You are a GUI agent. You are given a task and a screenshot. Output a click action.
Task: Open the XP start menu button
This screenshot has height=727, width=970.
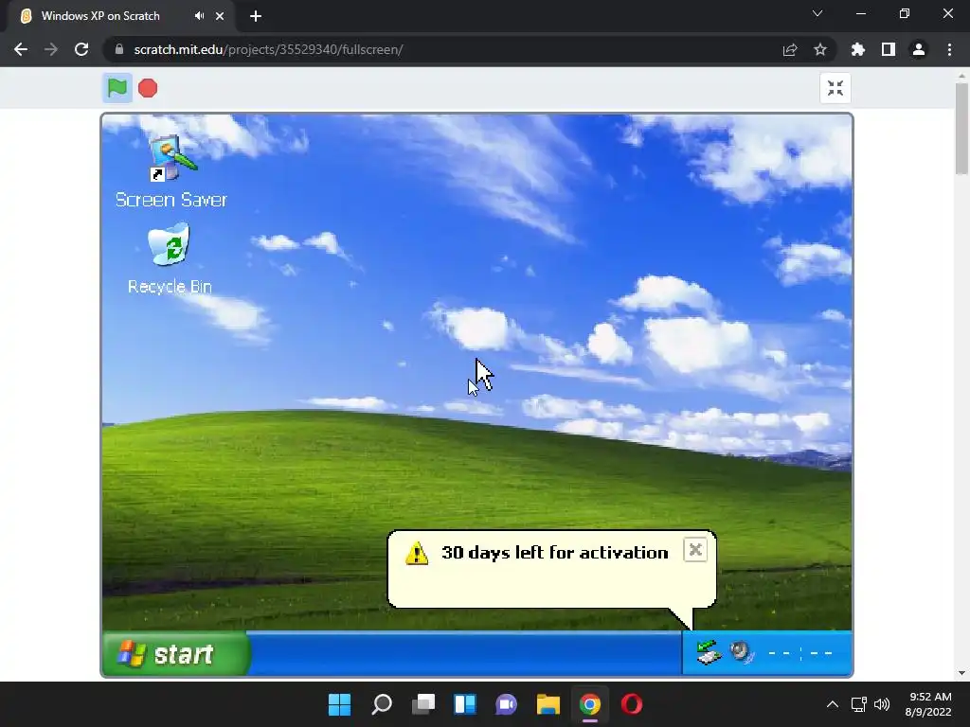pyautogui.click(x=175, y=653)
